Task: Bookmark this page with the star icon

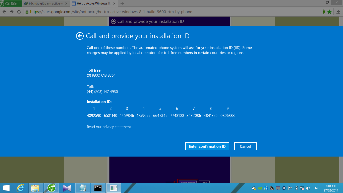Action: [330, 12]
